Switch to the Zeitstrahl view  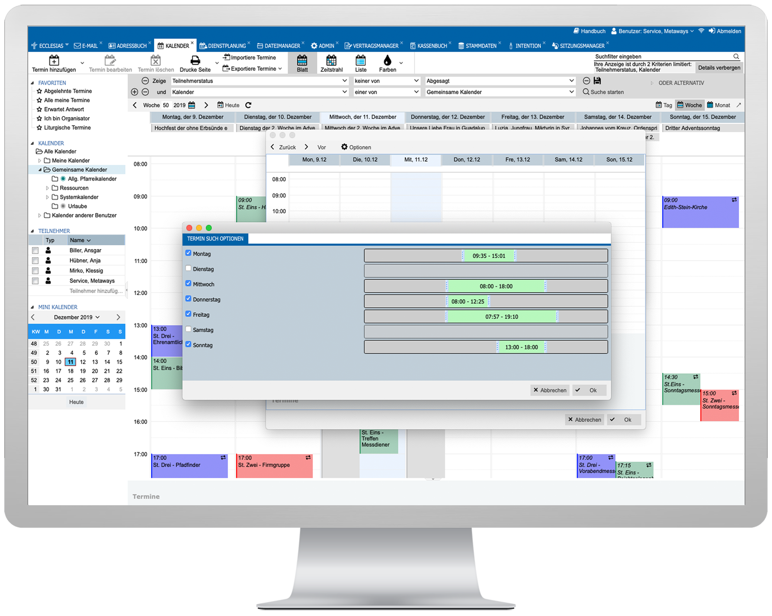(x=332, y=63)
